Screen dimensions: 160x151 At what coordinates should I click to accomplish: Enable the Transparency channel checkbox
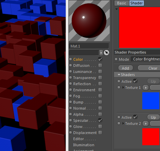point(100,78)
